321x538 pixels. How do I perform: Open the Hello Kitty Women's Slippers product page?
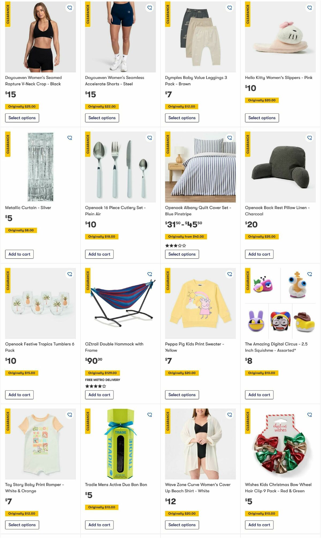point(278,78)
